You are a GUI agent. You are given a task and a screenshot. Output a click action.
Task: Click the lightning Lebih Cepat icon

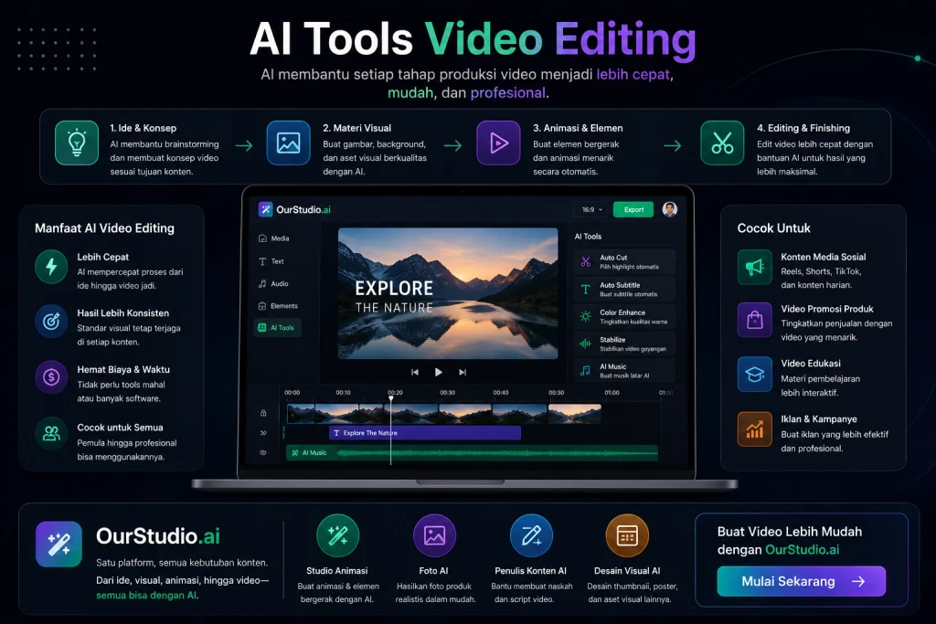click(x=51, y=266)
